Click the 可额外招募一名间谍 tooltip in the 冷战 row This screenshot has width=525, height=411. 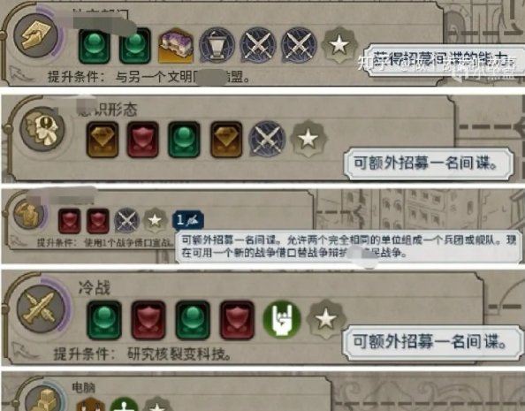point(430,342)
